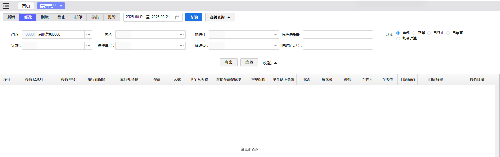Click the 接待日期 column header

[x=477, y=79]
